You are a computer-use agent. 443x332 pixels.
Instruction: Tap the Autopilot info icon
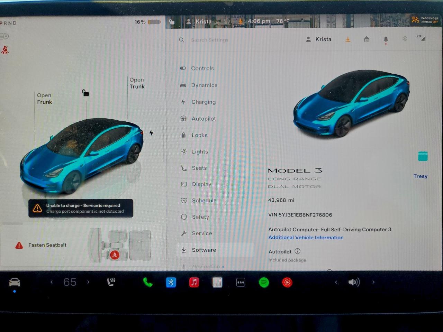(x=297, y=251)
